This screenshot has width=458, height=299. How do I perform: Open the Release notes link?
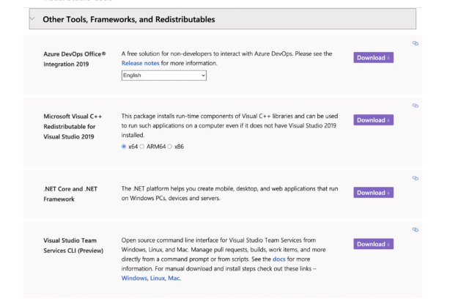pos(140,63)
